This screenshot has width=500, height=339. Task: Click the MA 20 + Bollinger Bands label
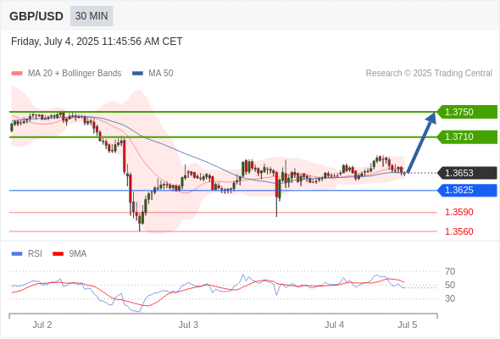tap(75, 74)
